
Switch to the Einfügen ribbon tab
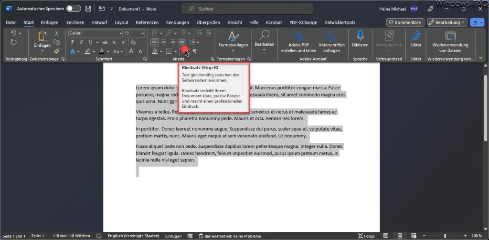pos(49,22)
